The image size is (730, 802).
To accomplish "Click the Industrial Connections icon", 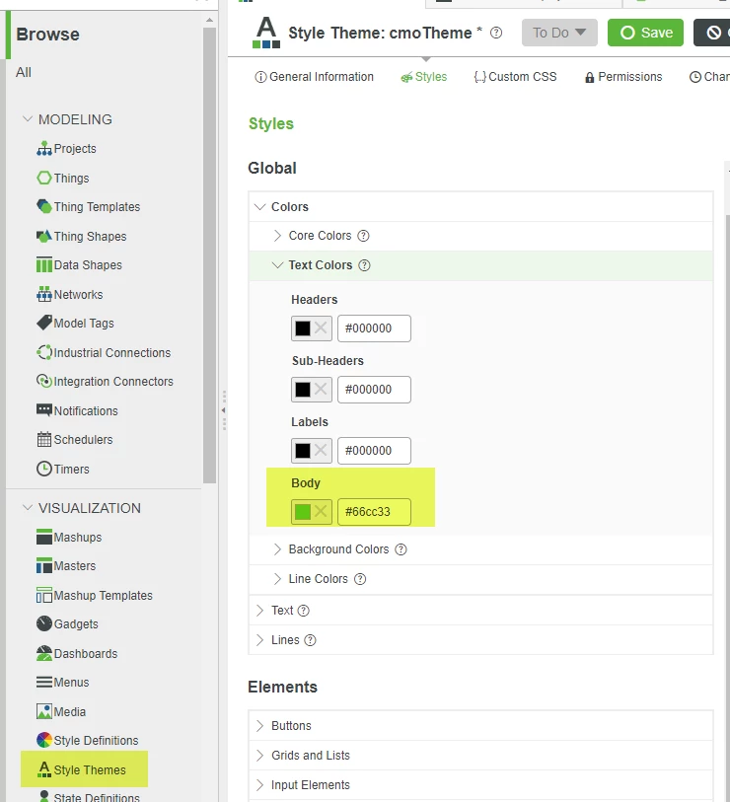I will tap(44, 353).
